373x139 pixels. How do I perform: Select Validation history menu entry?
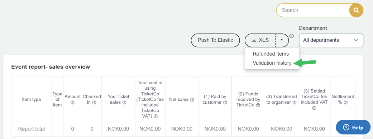[272, 63]
